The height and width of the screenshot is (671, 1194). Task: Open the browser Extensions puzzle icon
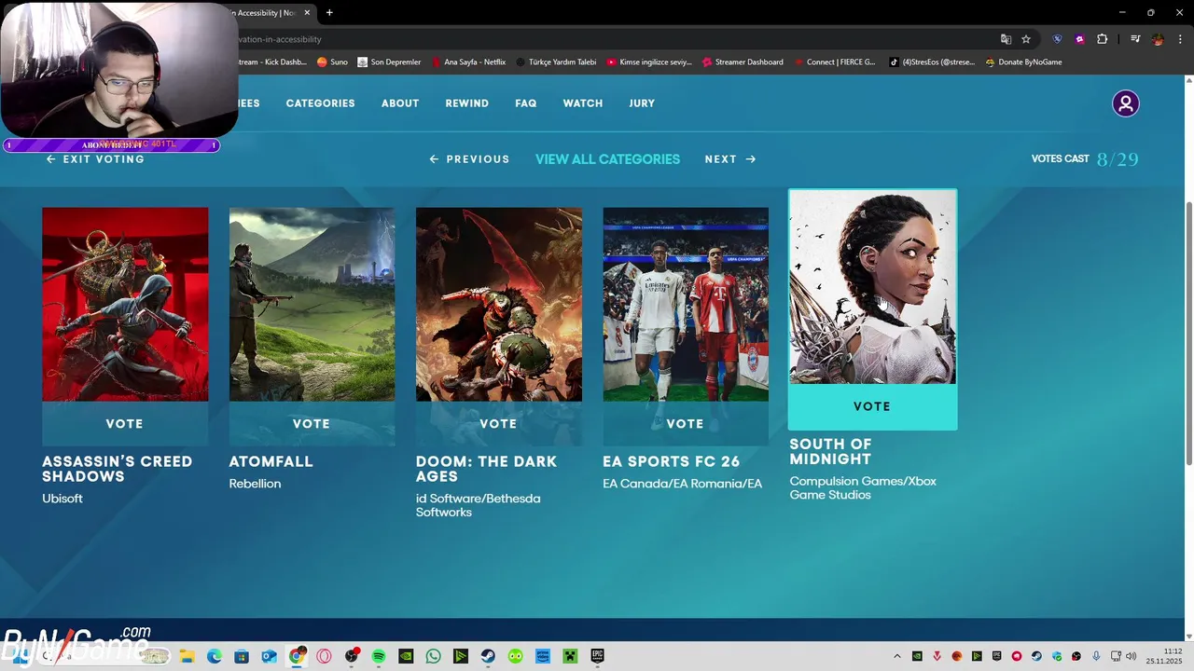[1103, 39]
